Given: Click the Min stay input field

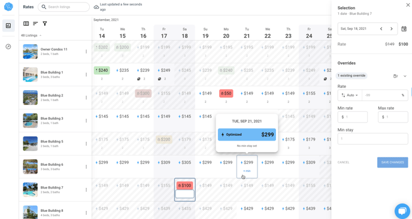Looking at the screenshot, I should tap(372, 139).
